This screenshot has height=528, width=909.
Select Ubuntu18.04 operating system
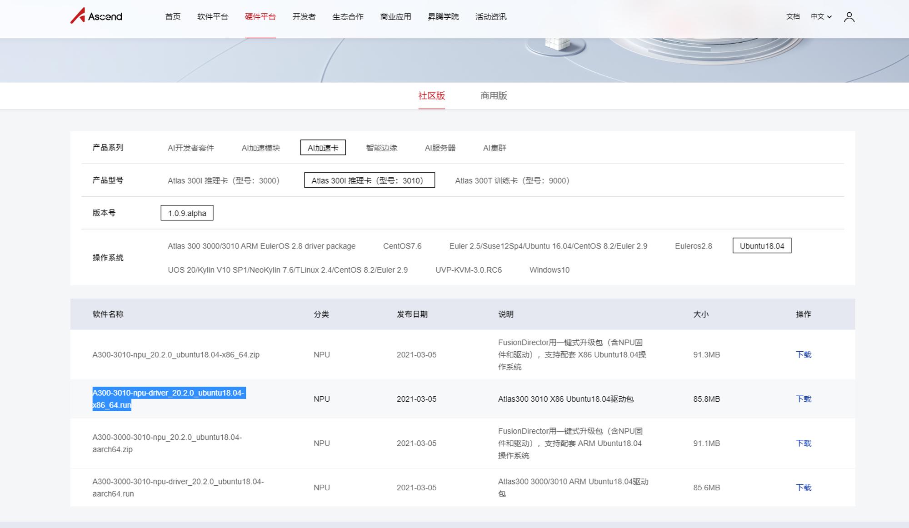coord(762,246)
